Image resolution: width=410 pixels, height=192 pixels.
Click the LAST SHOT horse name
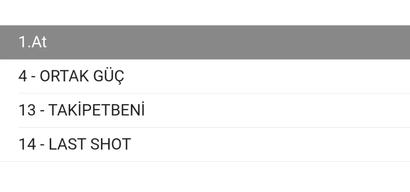click(90, 144)
